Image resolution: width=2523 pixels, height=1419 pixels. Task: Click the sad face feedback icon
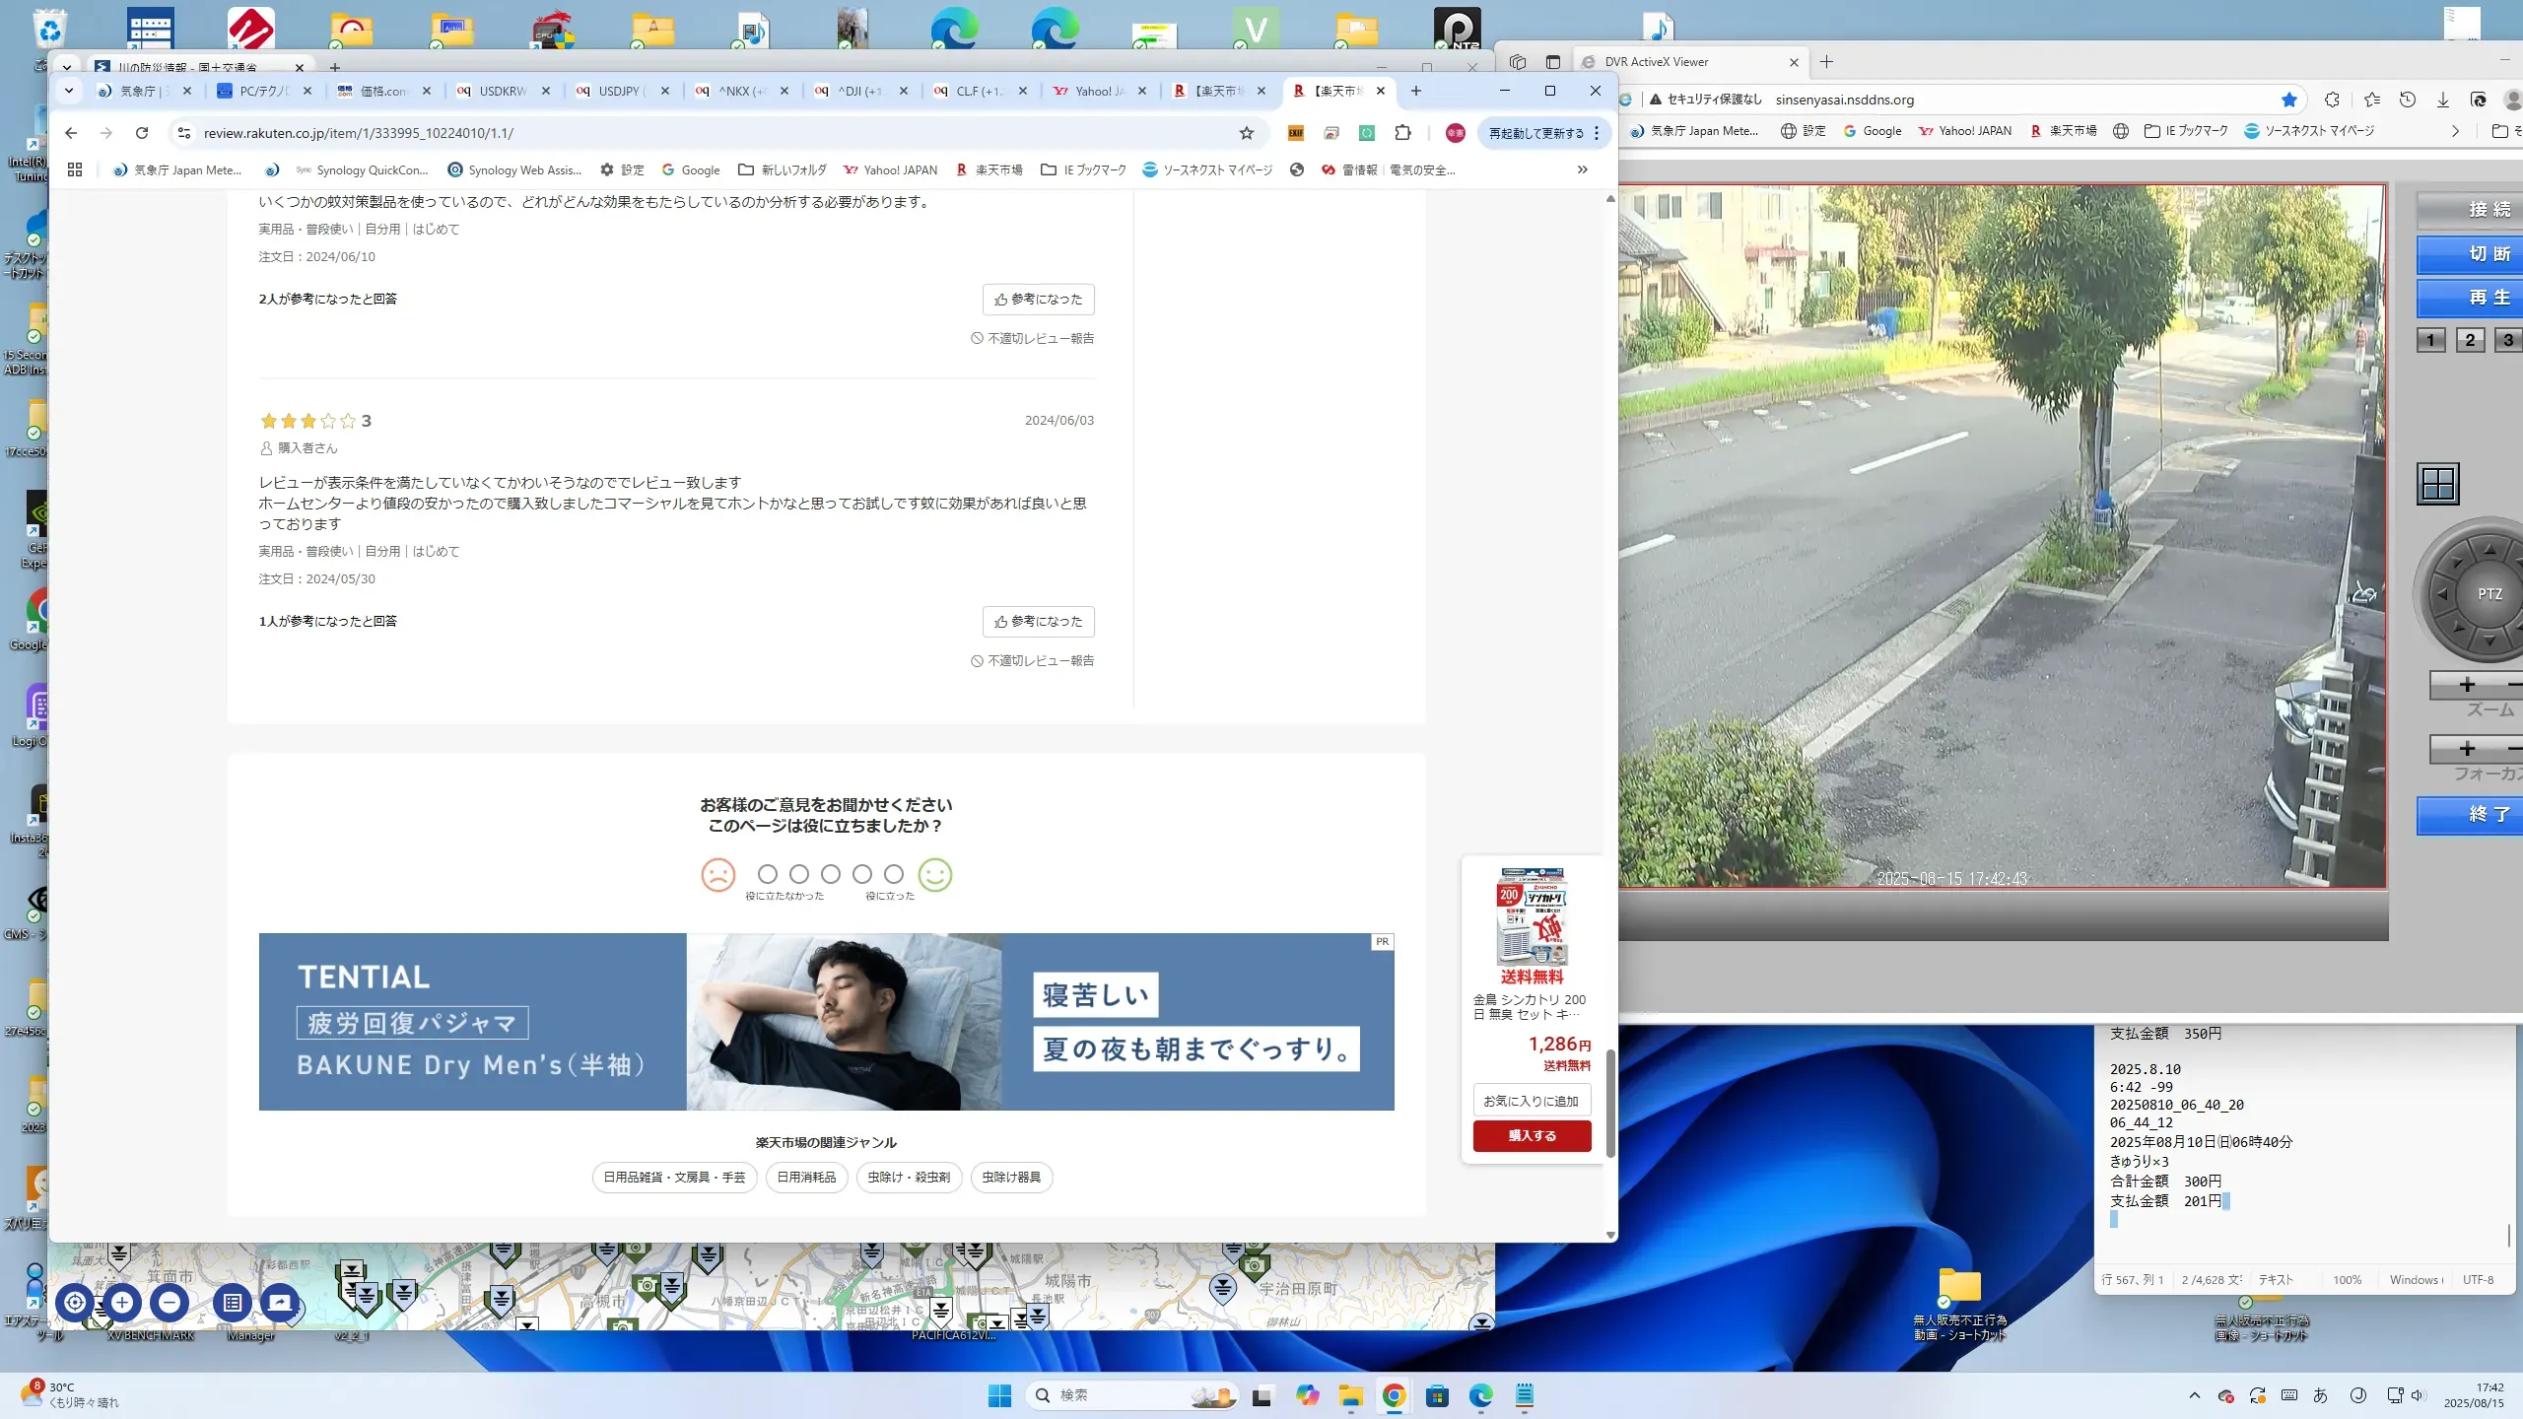pos(717,875)
